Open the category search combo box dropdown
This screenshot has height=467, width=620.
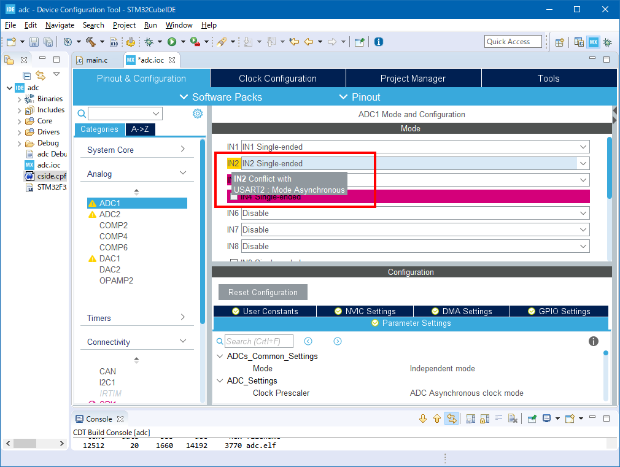point(156,114)
